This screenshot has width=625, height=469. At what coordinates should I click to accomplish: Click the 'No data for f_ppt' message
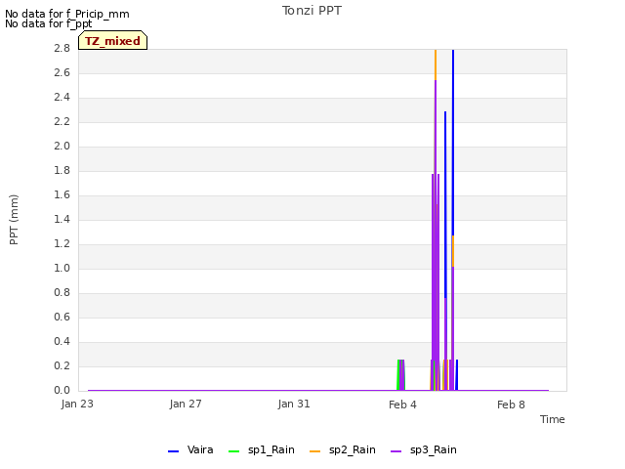[49, 23]
